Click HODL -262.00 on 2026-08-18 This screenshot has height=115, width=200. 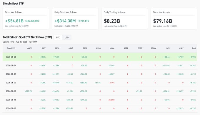(x=111, y=100)
